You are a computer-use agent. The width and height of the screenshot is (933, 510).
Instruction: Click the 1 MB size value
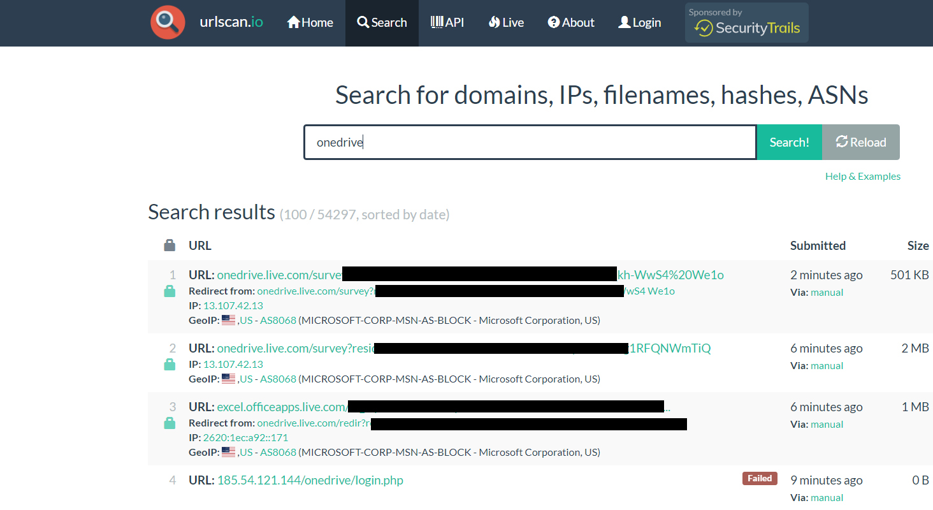[915, 407]
